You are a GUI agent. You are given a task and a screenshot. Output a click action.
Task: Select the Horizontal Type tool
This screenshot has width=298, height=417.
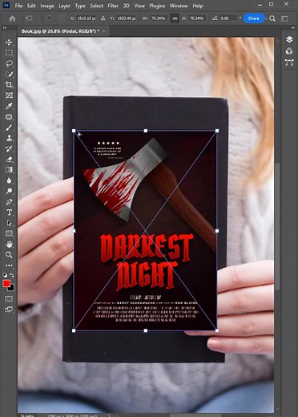point(9,213)
